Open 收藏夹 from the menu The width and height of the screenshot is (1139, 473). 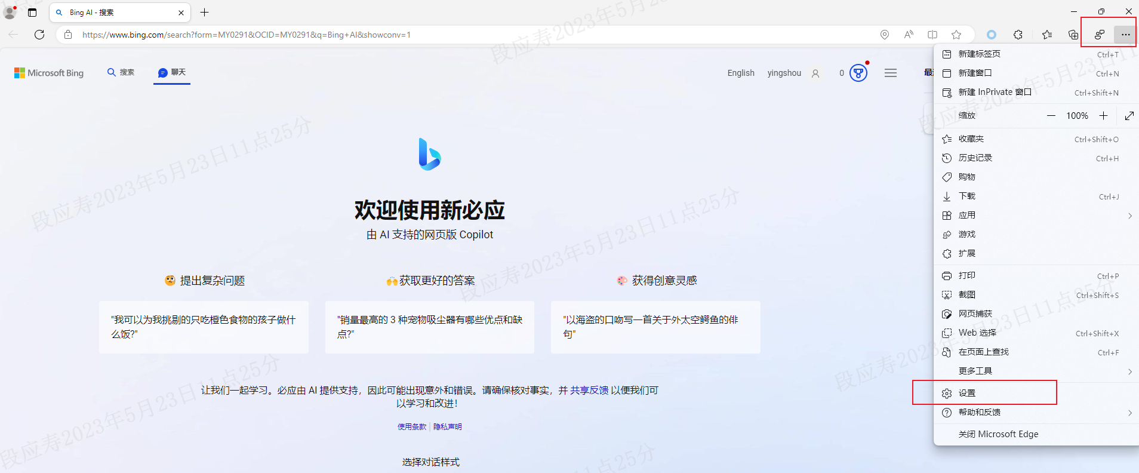pyautogui.click(x=1036, y=139)
